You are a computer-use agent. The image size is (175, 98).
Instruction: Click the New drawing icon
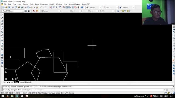[3, 7]
